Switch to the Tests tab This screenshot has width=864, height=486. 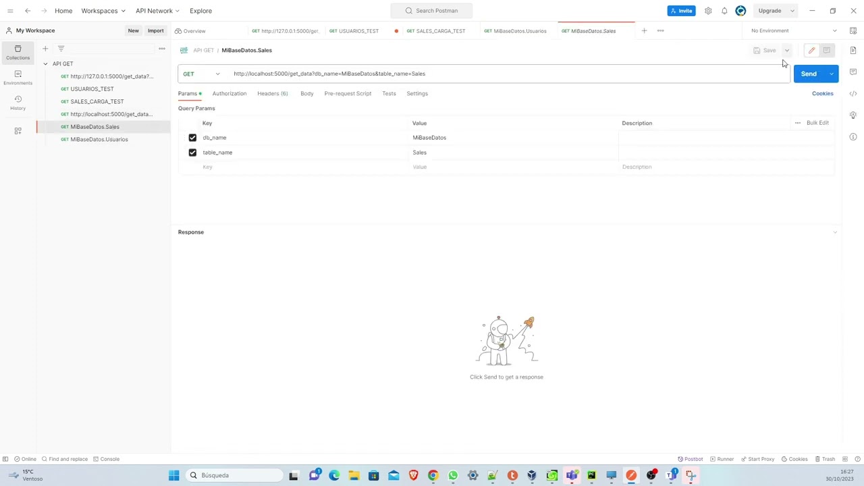389,93
